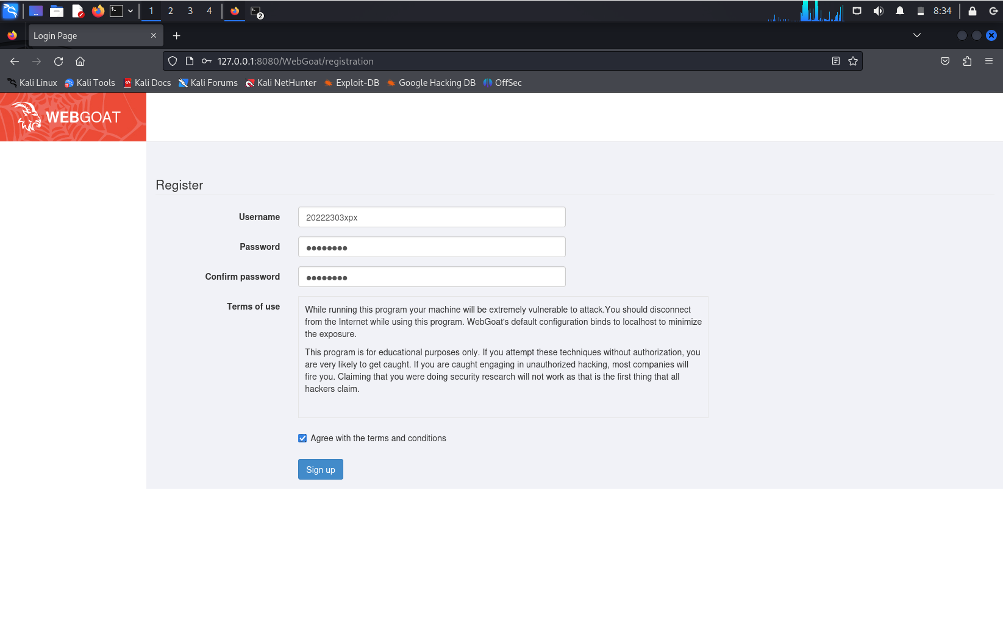Screen dimensions: 1003x635
Task: Open the extensions puzzle icon
Action: [967, 61]
